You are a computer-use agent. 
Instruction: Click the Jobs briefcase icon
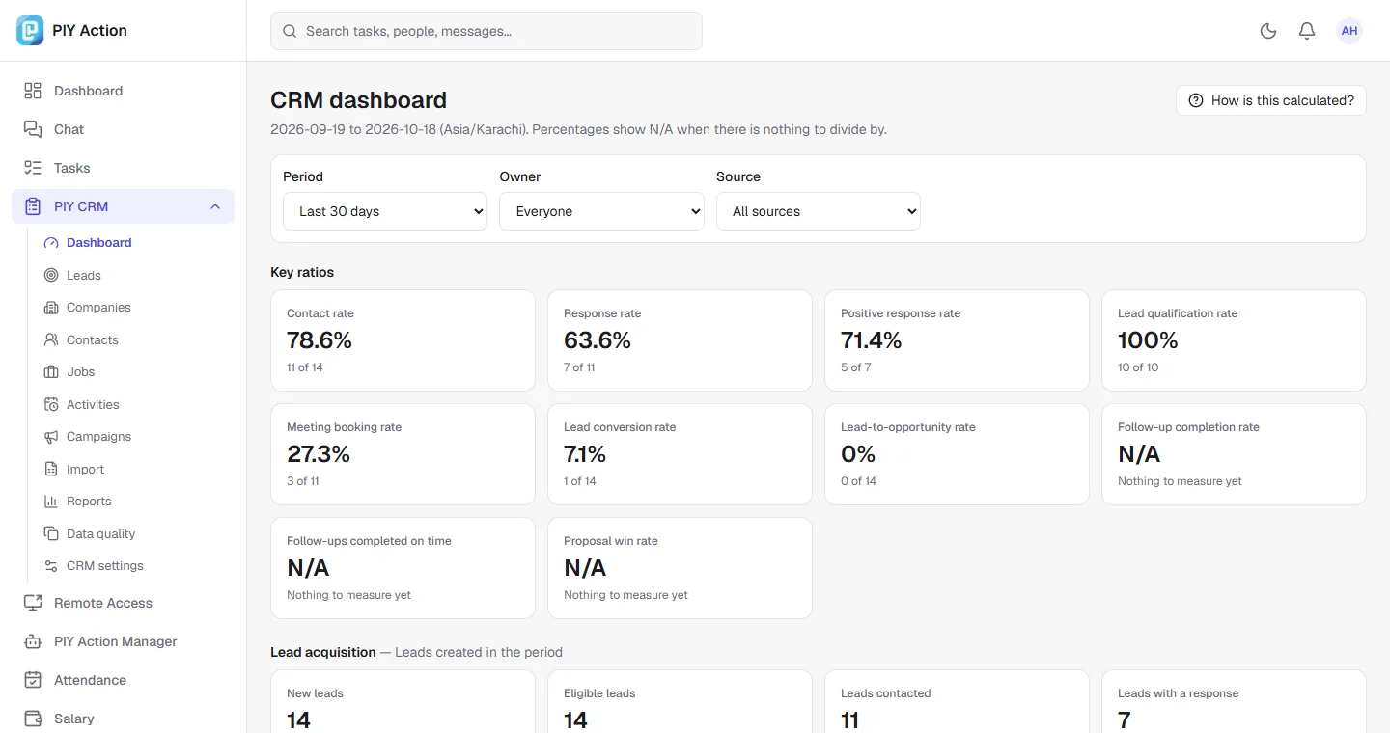(51, 372)
